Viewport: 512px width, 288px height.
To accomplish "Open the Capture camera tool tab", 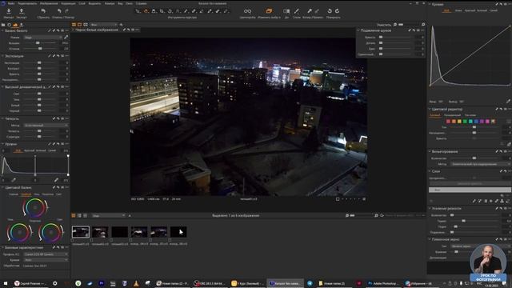I will tap(9, 25).
